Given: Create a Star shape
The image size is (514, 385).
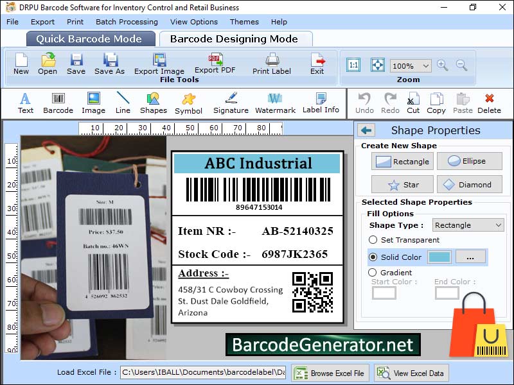Looking at the screenshot, I should 402,184.
